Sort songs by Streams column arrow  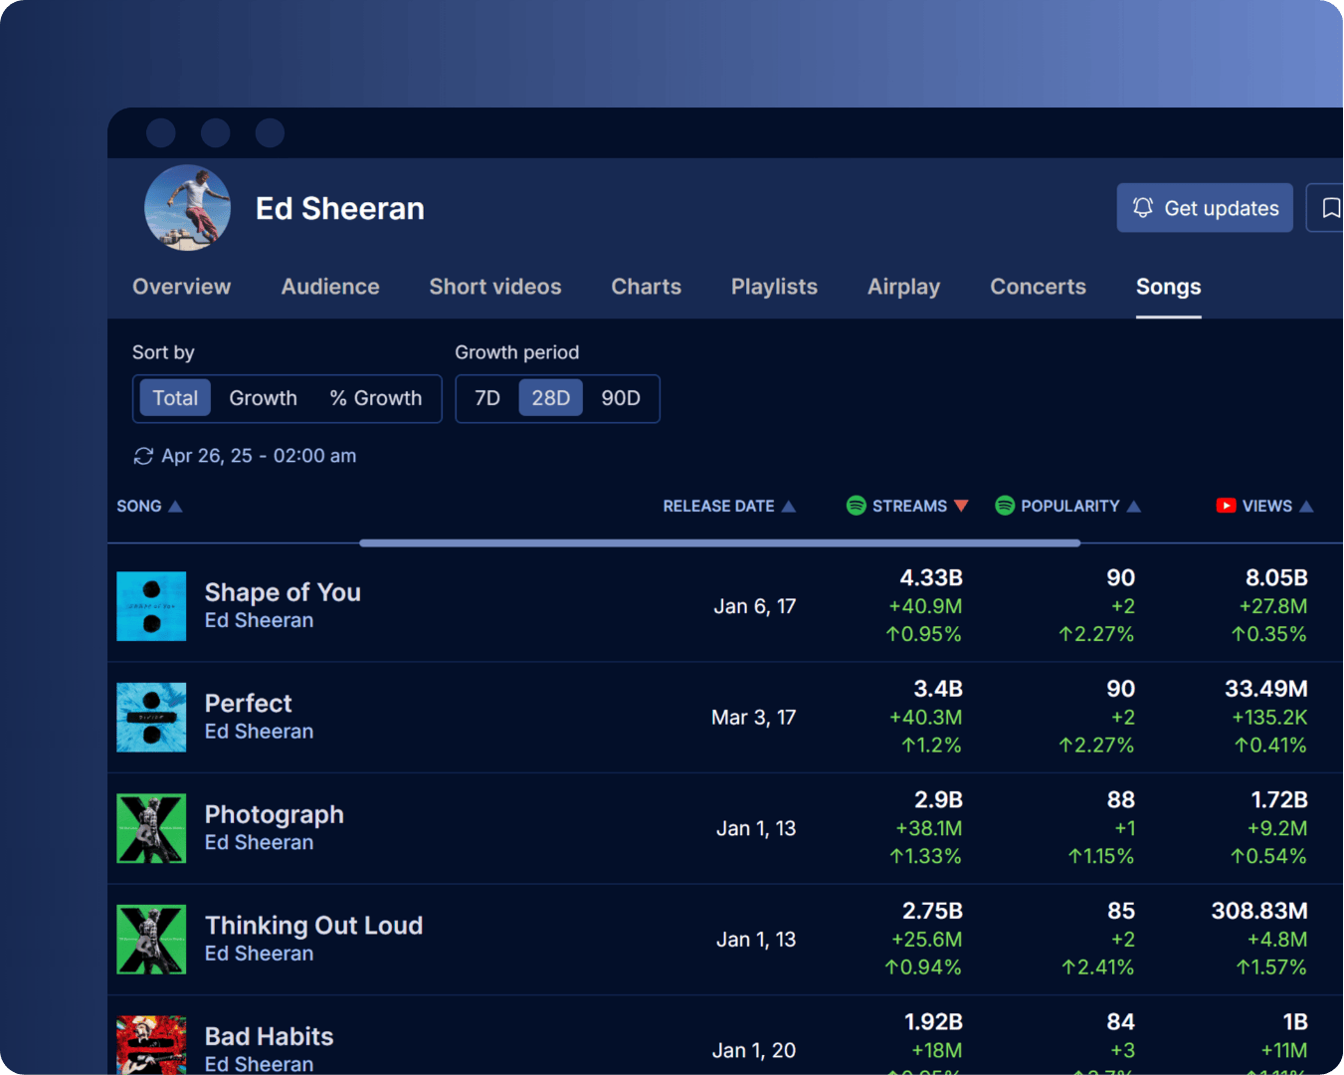tap(961, 506)
